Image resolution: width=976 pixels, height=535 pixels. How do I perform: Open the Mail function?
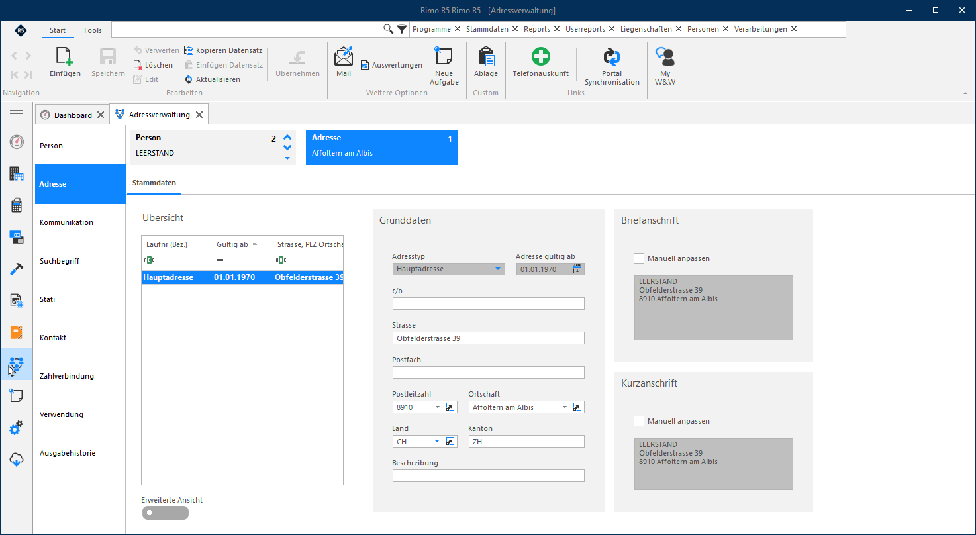click(344, 62)
